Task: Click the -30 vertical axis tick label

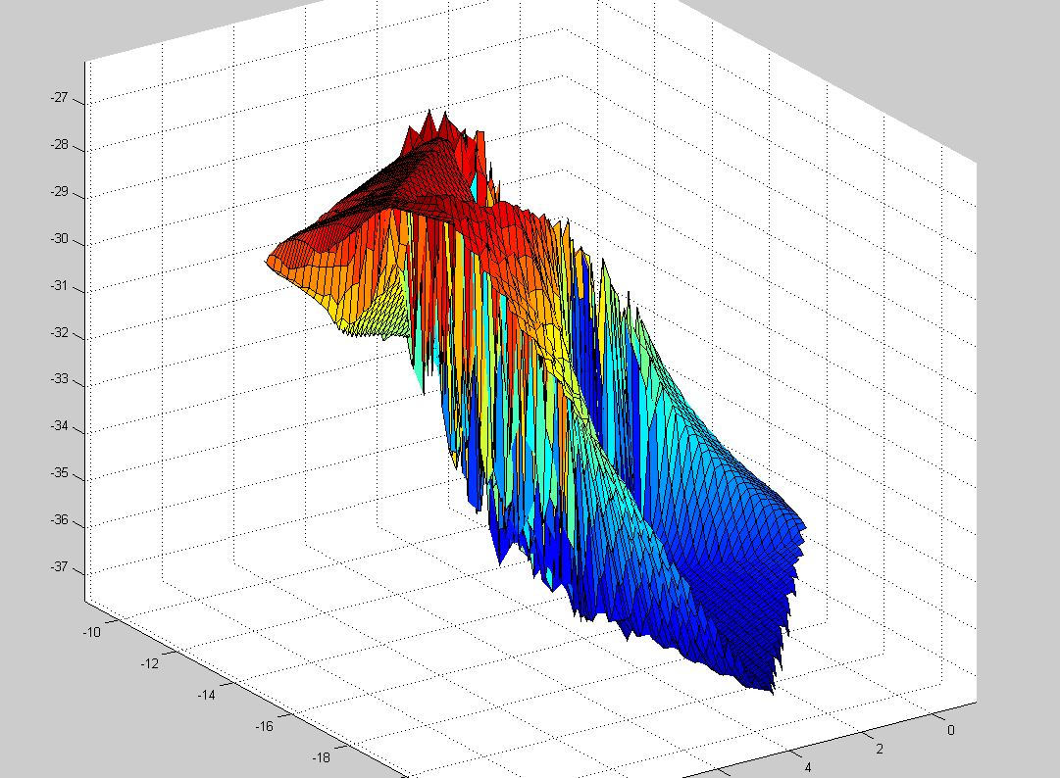Action: pos(61,240)
